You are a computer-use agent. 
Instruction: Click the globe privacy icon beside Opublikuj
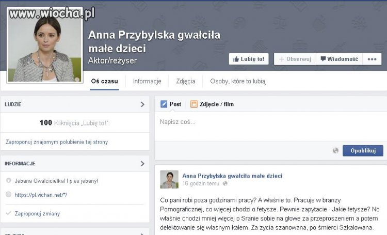point(335,150)
